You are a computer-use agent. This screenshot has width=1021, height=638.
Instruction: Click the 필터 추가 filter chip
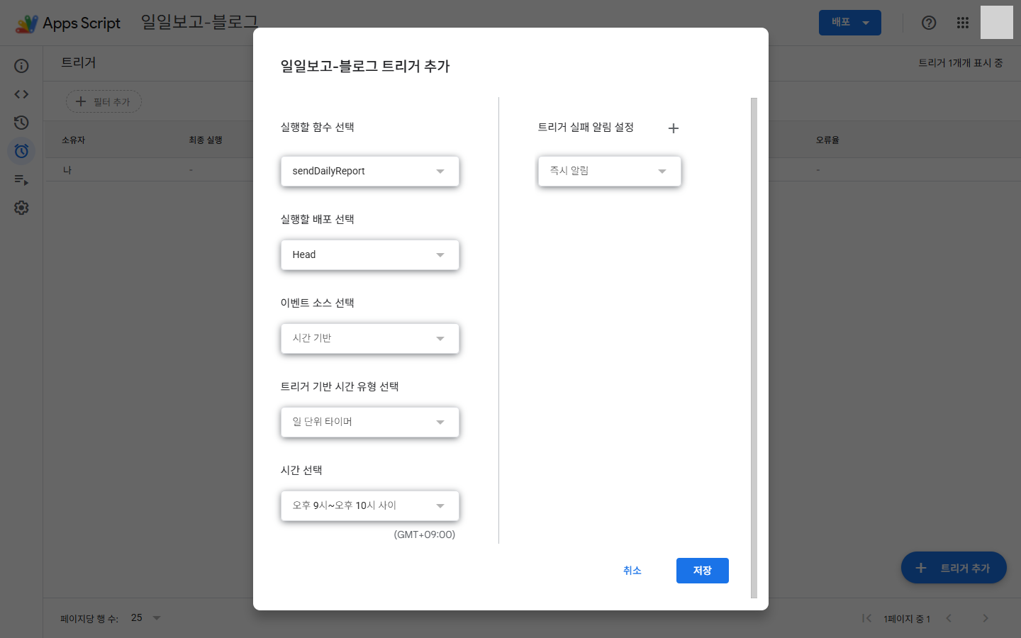[x=104, y=102]
